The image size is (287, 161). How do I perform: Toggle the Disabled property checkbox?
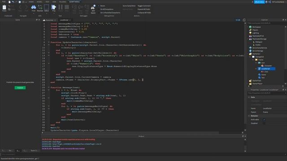point(264,123)
